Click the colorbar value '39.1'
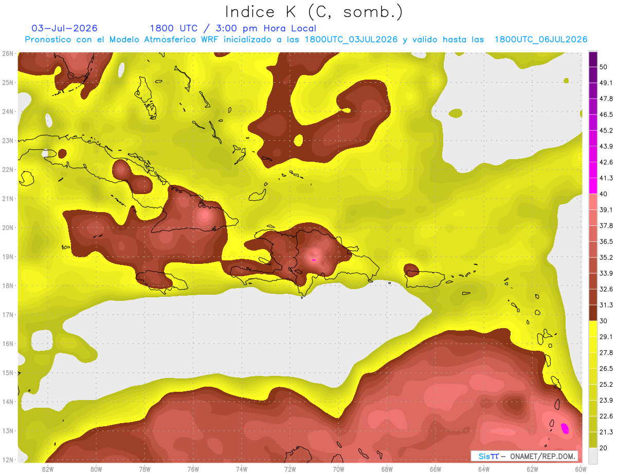The image size is (617, 476). pos(606,210)
